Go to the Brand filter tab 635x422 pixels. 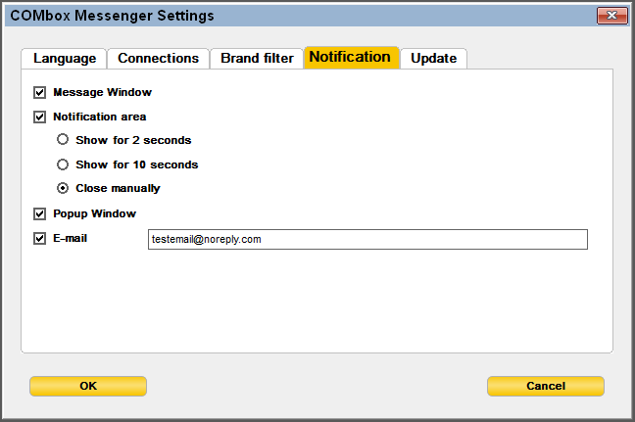point(257,59)
